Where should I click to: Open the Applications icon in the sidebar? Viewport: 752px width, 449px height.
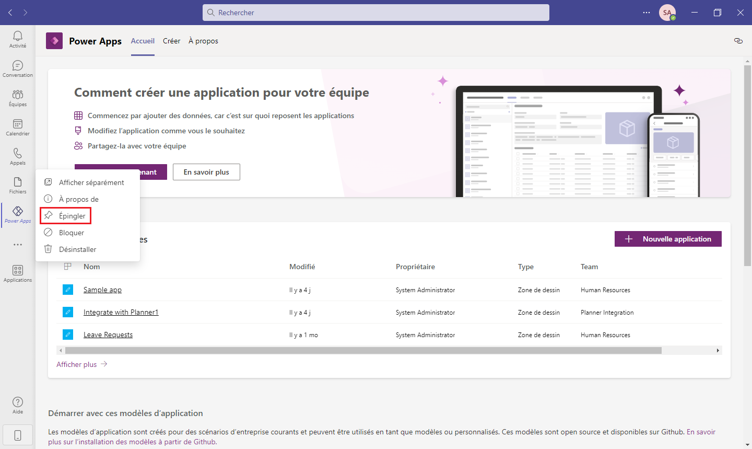(x=17, y=272)
